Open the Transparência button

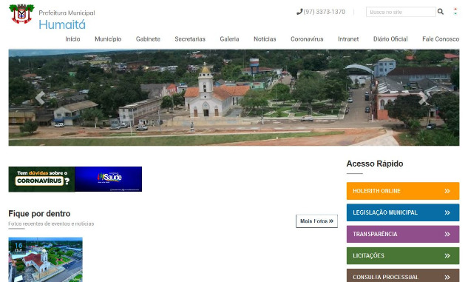(403, 234)
